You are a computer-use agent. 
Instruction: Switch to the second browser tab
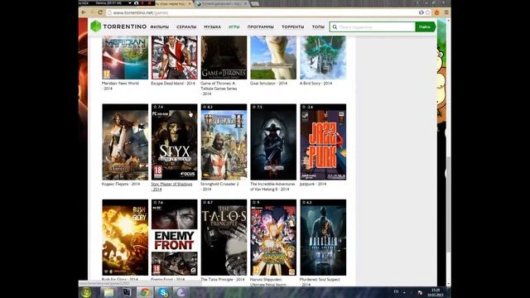coord(222,3)
